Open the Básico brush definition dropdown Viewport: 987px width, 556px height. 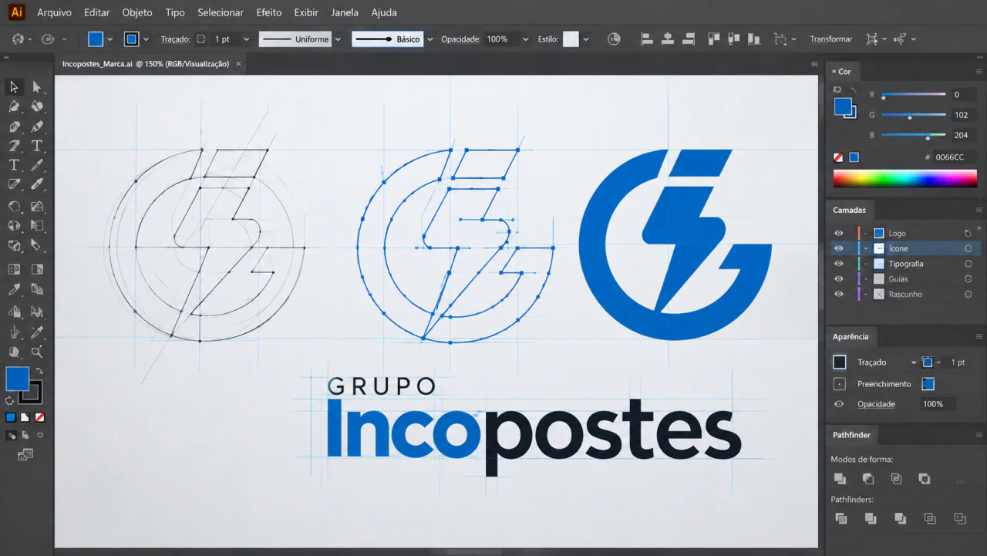coord(430,39)
